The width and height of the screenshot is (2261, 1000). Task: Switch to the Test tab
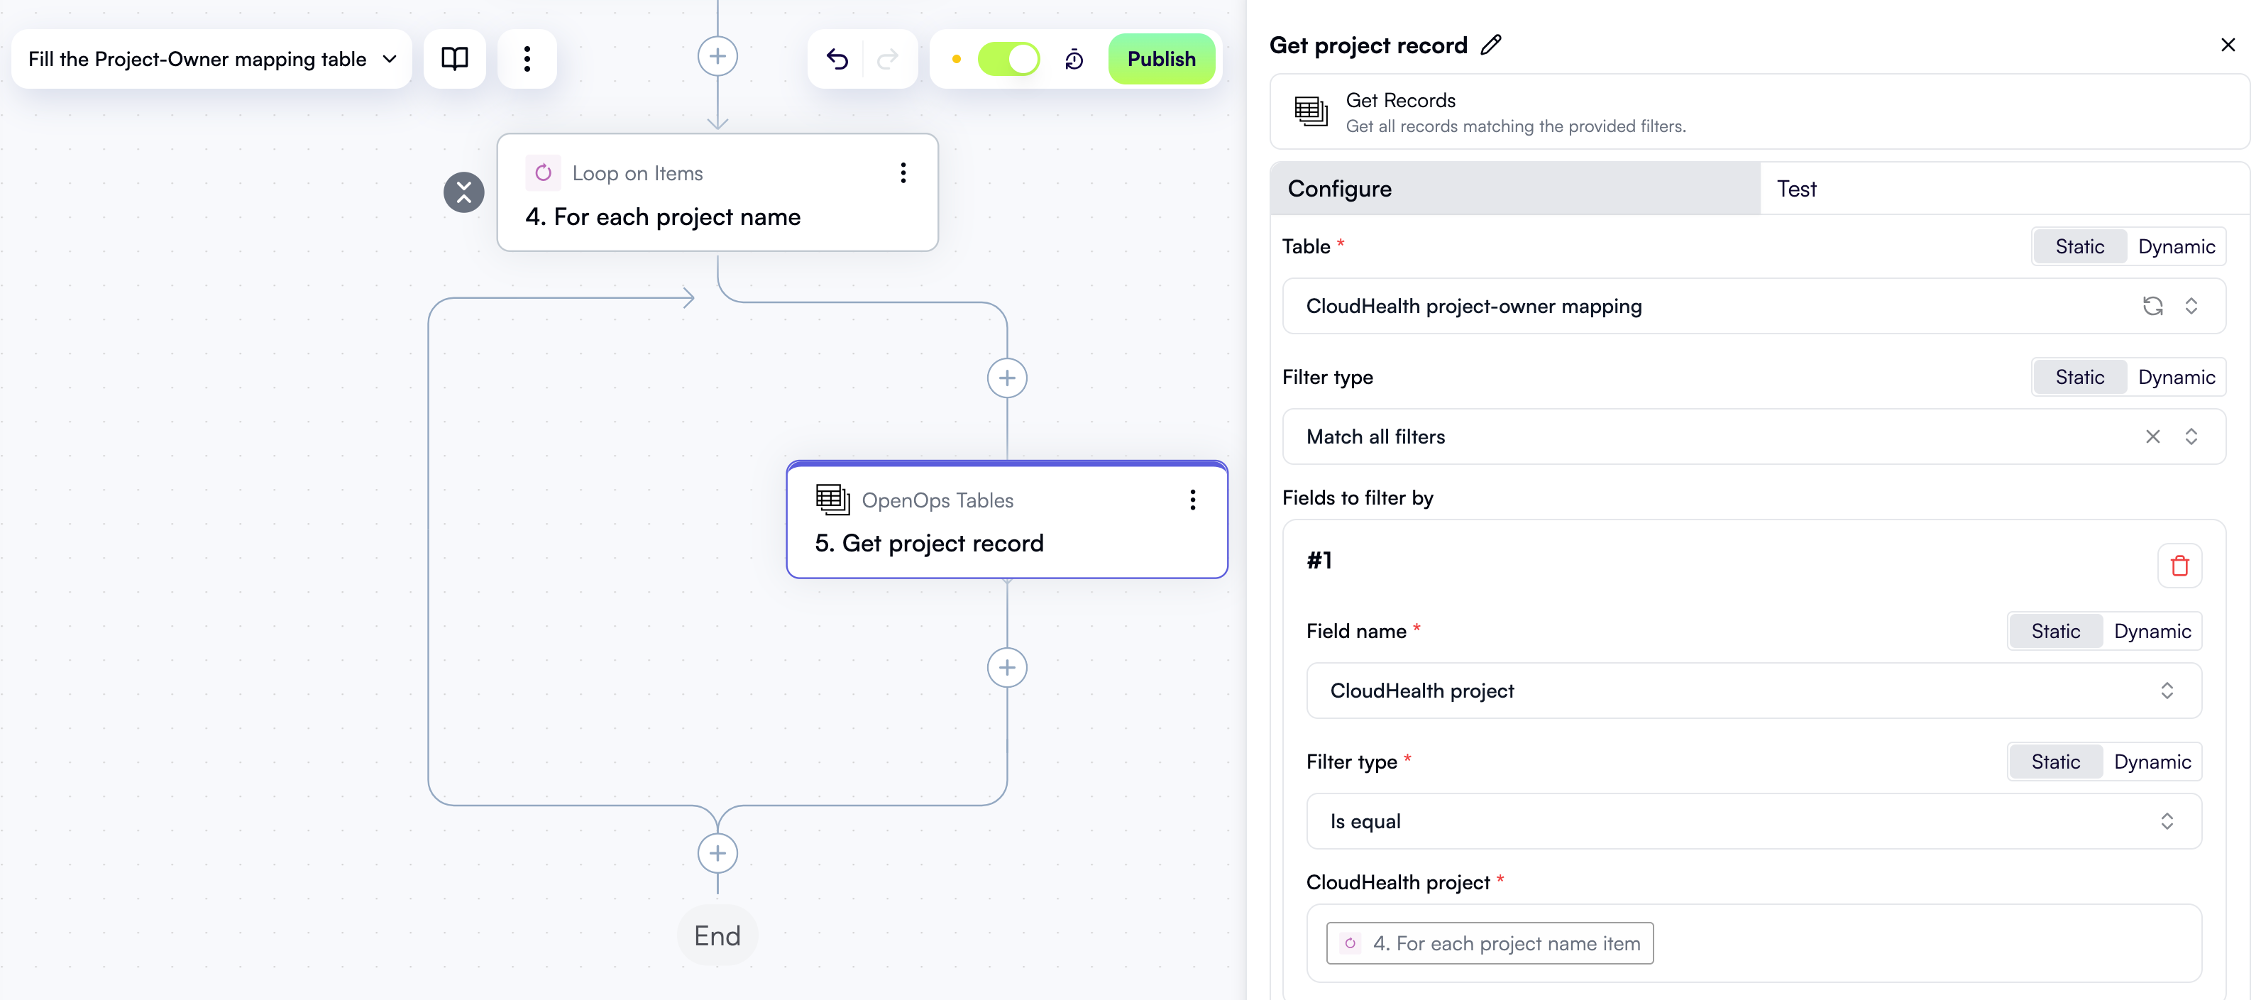point(1797,189)
